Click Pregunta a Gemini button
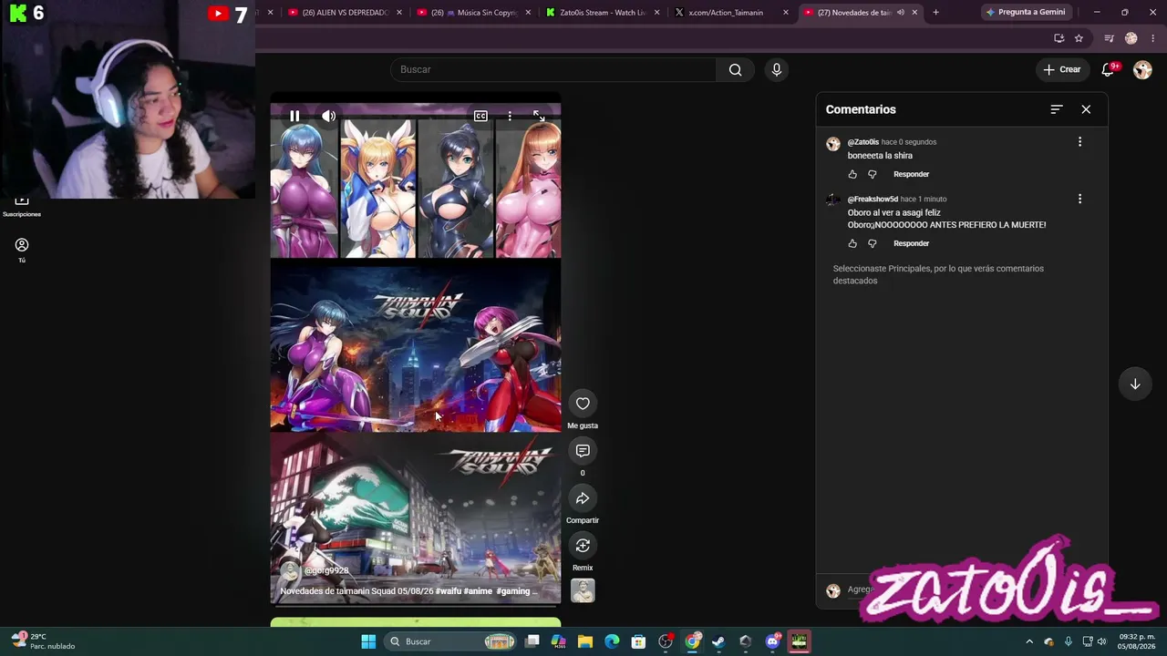 [1026, 13]
